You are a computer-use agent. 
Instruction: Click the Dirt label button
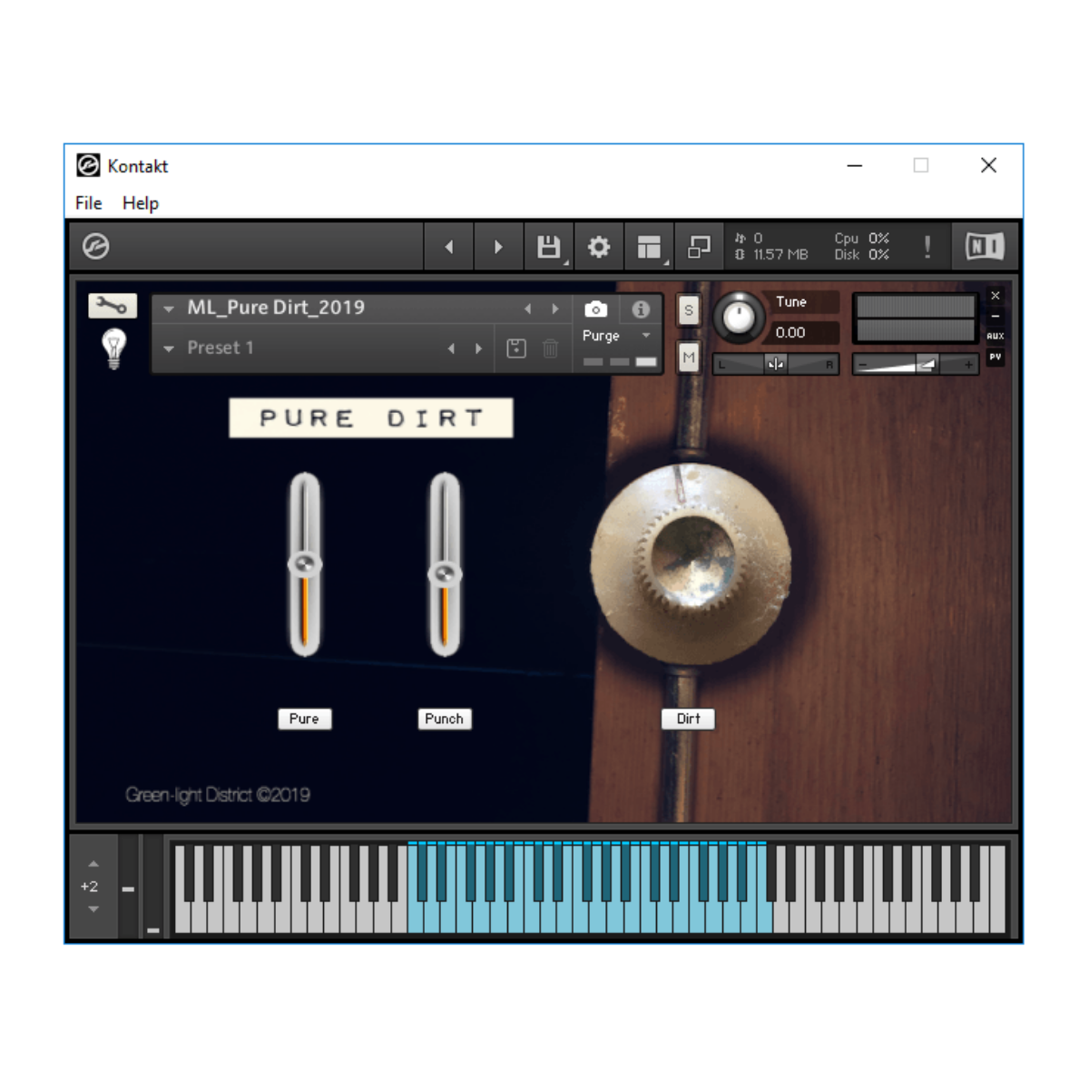click(x=689, y=719)
